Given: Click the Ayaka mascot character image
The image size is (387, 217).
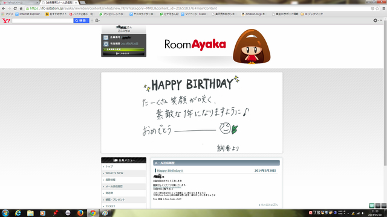Looking at the screenshot, I should 252,47.
